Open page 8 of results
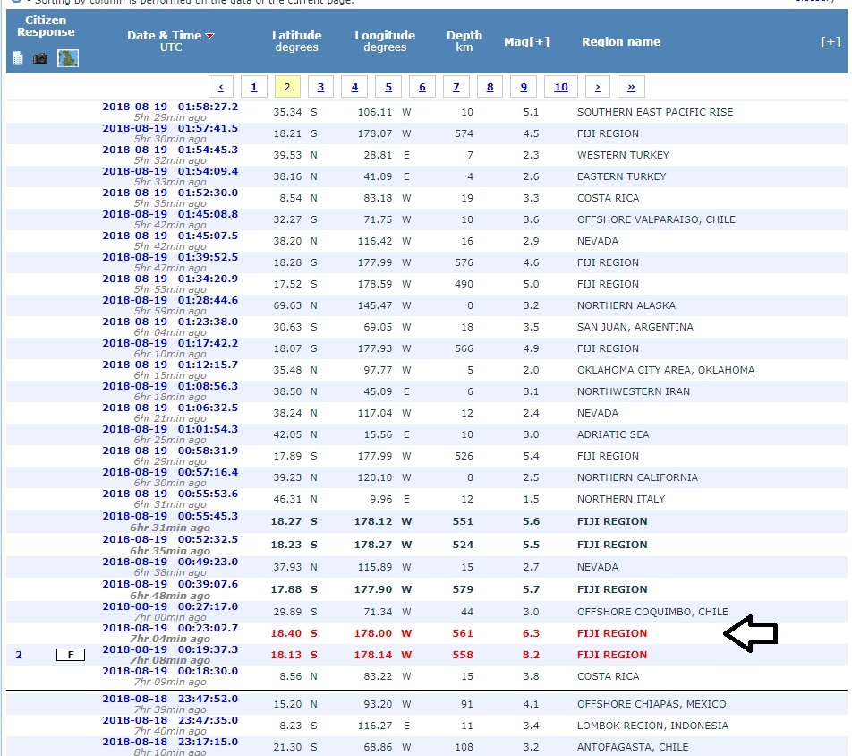The height and width of the screenshot is (756, 852). coord(490,87)
